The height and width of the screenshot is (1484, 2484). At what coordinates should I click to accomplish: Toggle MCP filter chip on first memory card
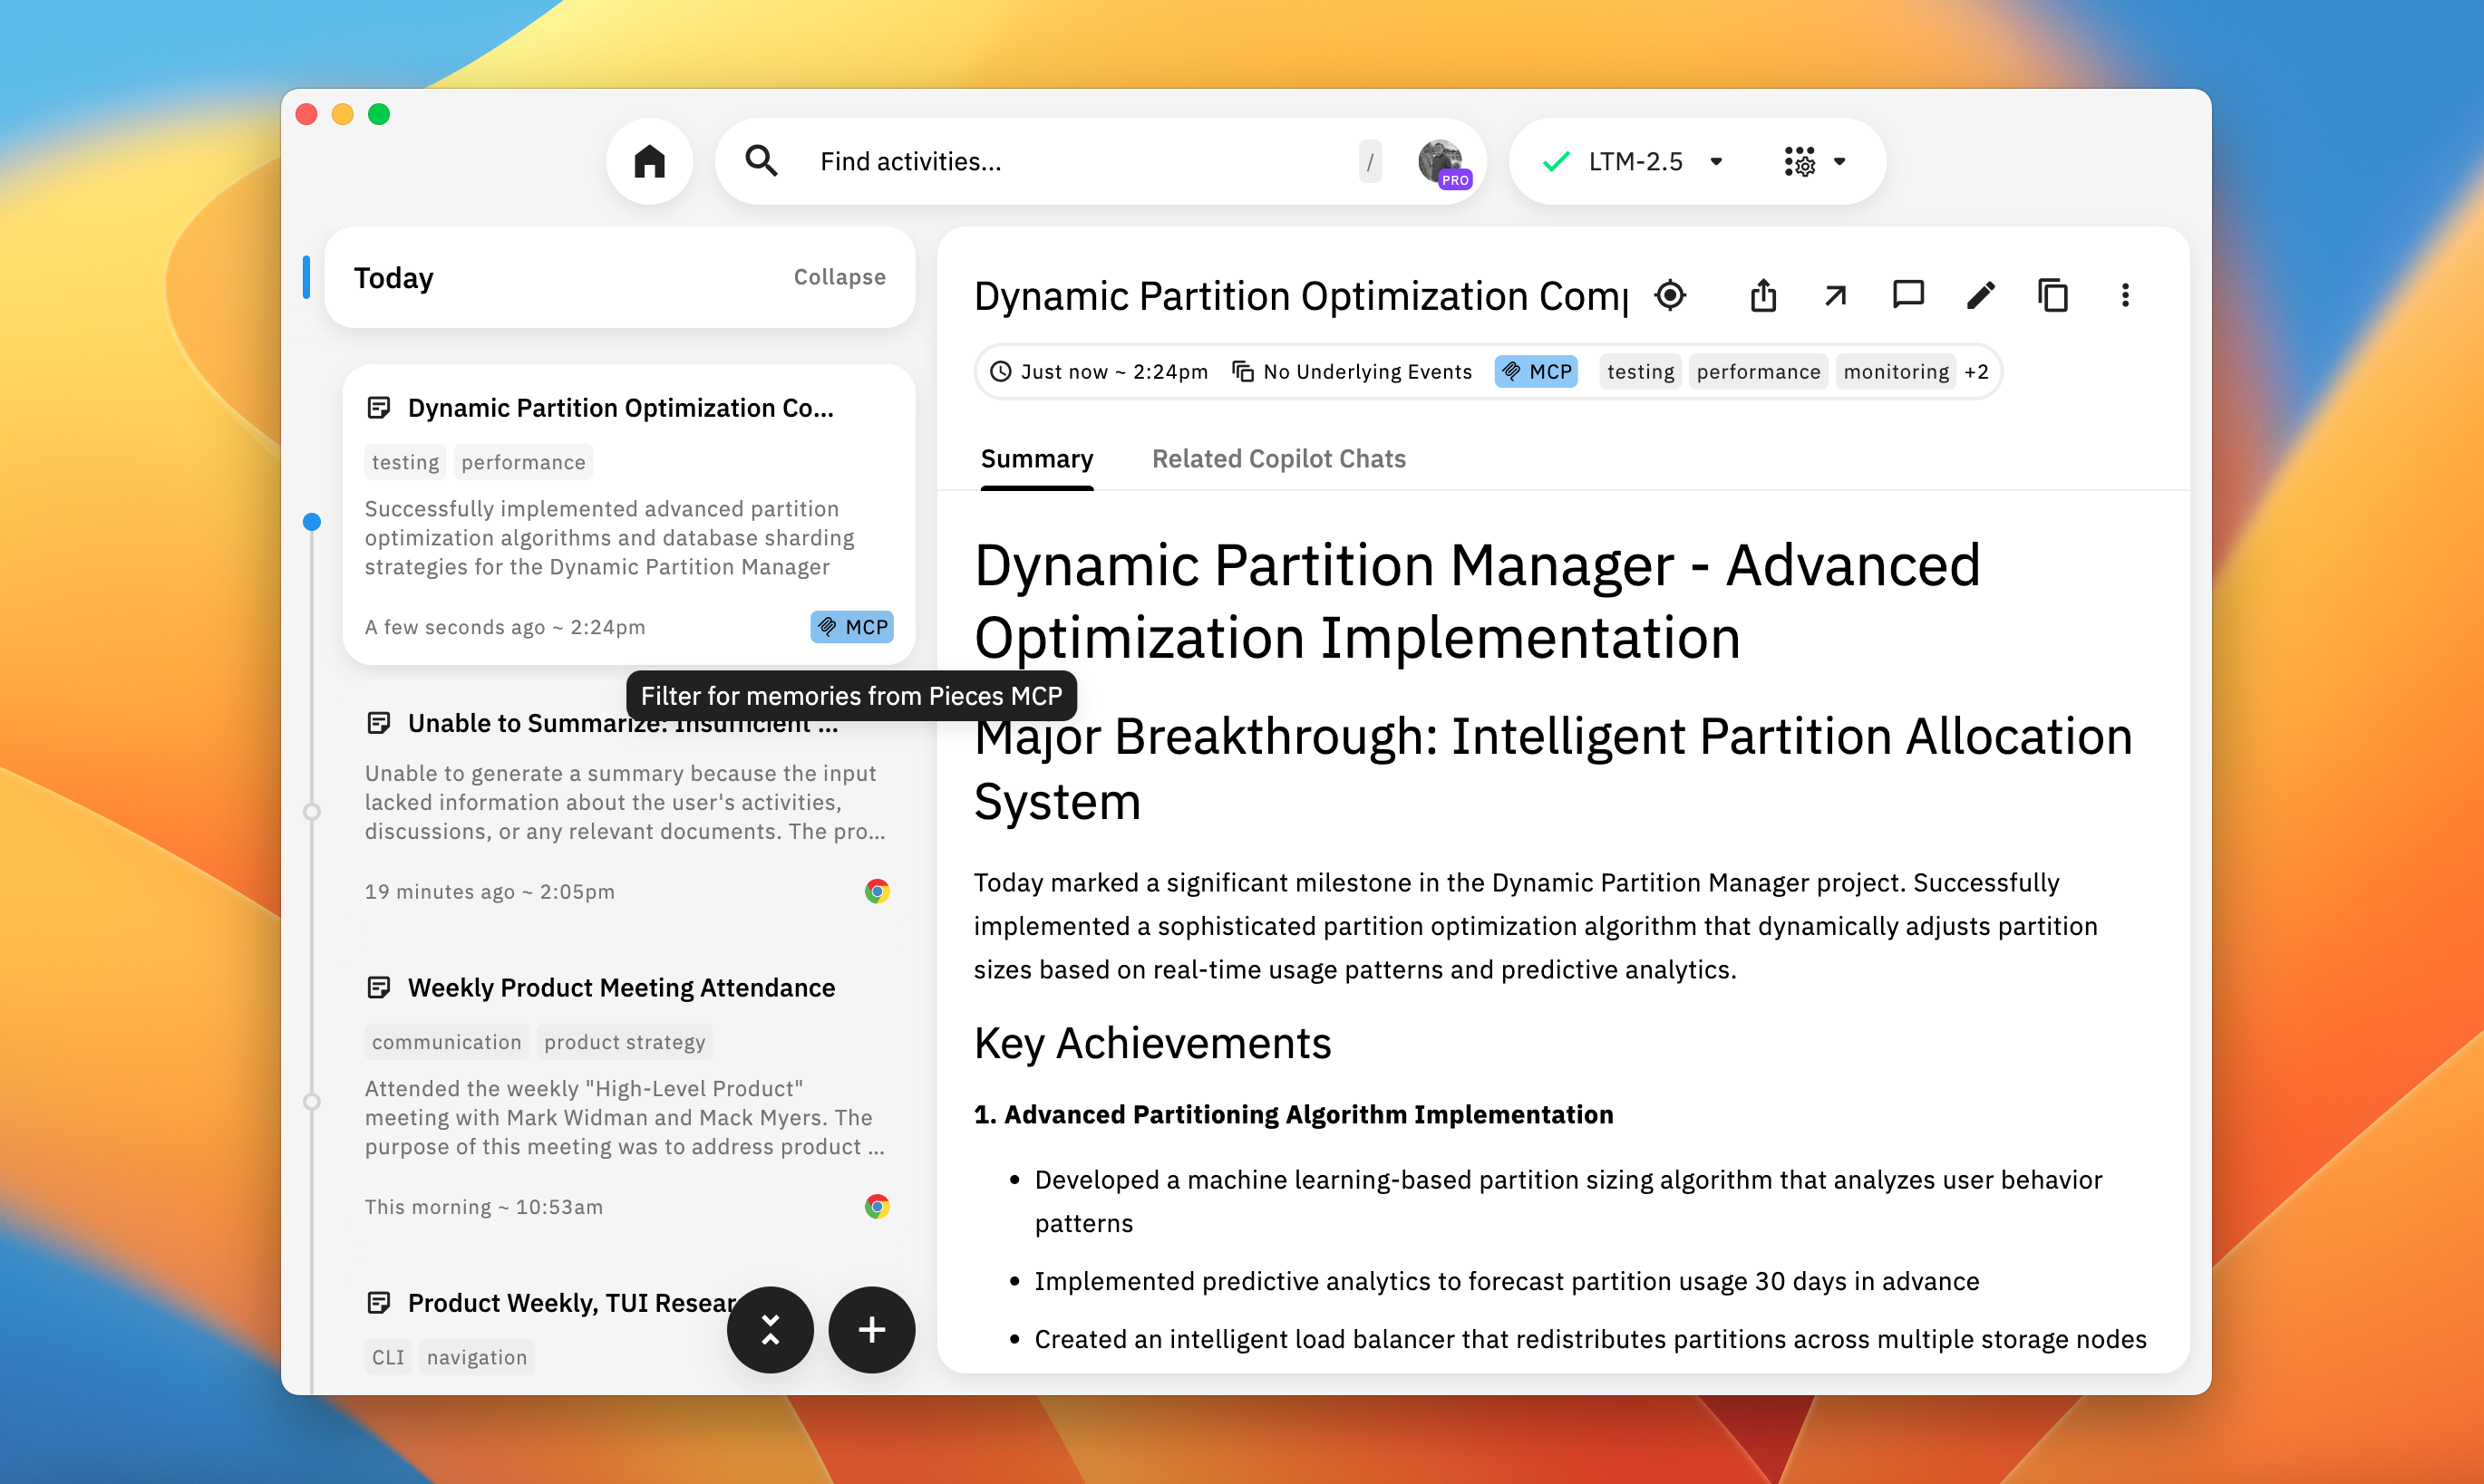(x=851, y=627)
